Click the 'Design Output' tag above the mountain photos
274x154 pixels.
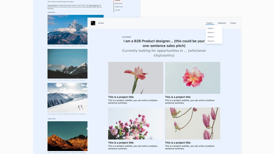point(51,12)
